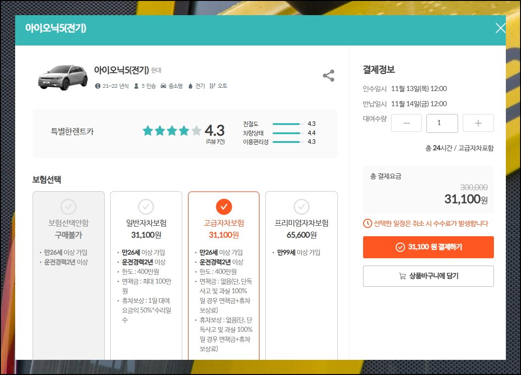Click the clock icon beside cancellation notice
521x375 pixels.
[368, 223]
